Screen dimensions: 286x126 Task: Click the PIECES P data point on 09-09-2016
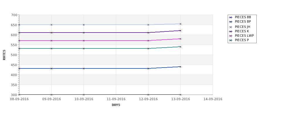[51, 48]
